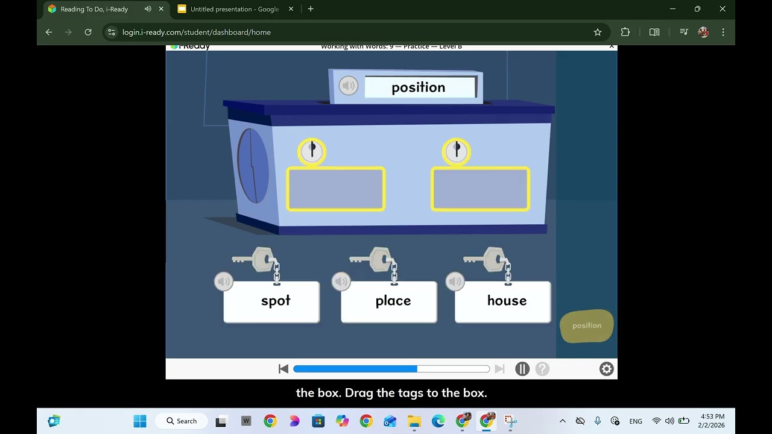This screenshot has width=772, height=434.
Task: Open the Chrome extensions menu
Action: tap(625, 32)
